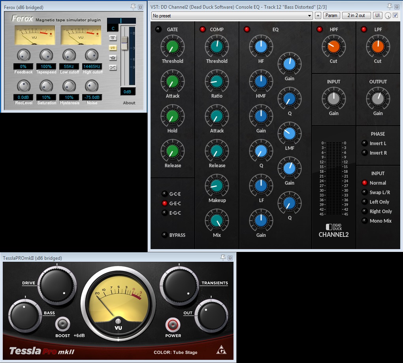Click the 2 in 2 out button
The image size is (403, 363).
356,15
